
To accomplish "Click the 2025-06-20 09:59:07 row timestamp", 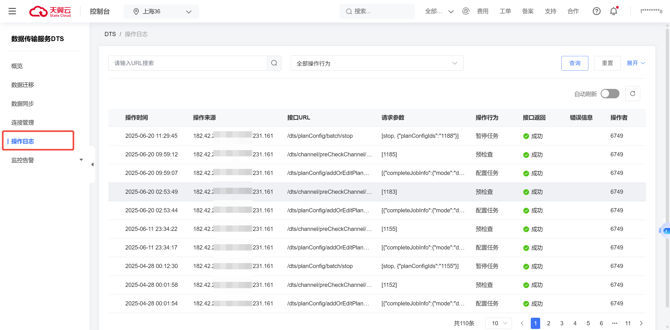I will pyautogui.click(x=151, y=173).
